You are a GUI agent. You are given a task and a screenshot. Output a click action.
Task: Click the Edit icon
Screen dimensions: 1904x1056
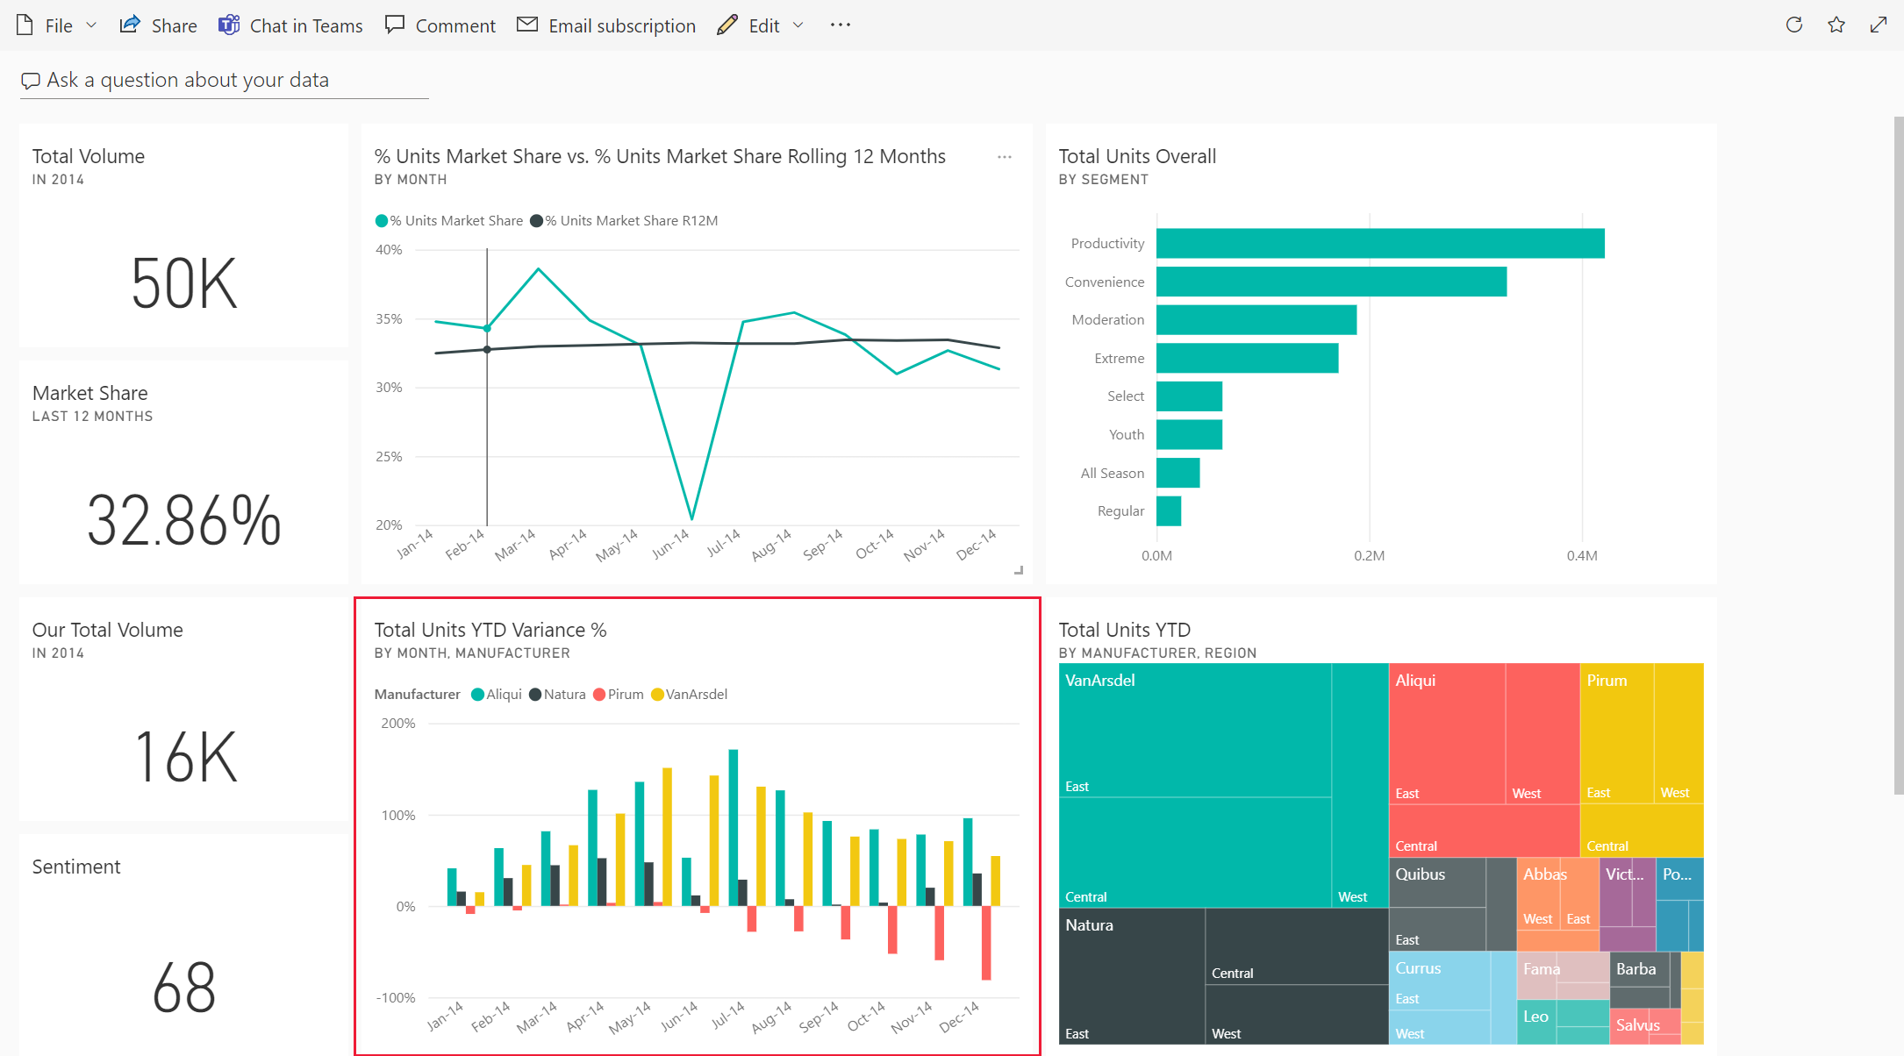coord(726,25)
